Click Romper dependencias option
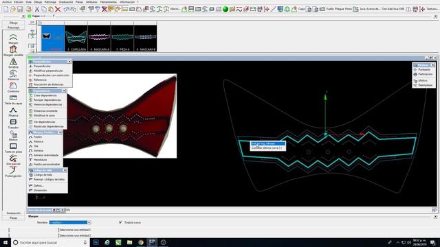440x247 pixels. point(47,100)
